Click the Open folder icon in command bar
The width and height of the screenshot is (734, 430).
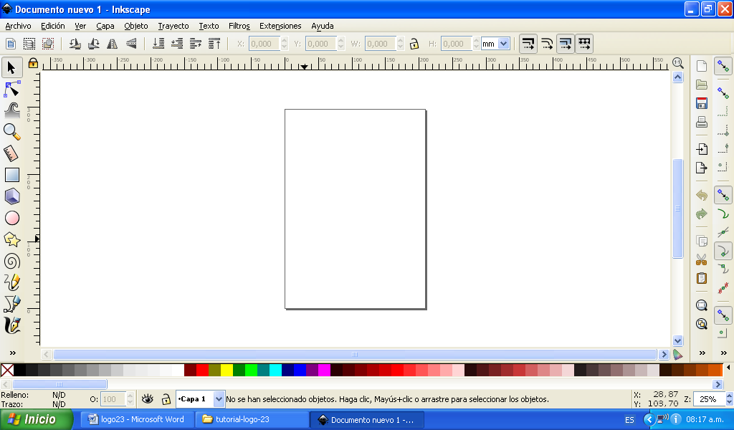click(701, 85)
